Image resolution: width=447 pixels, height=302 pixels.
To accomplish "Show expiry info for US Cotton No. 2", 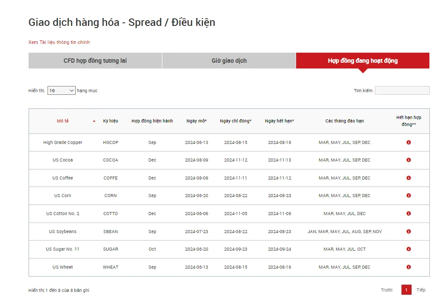I will pos(409,214).
